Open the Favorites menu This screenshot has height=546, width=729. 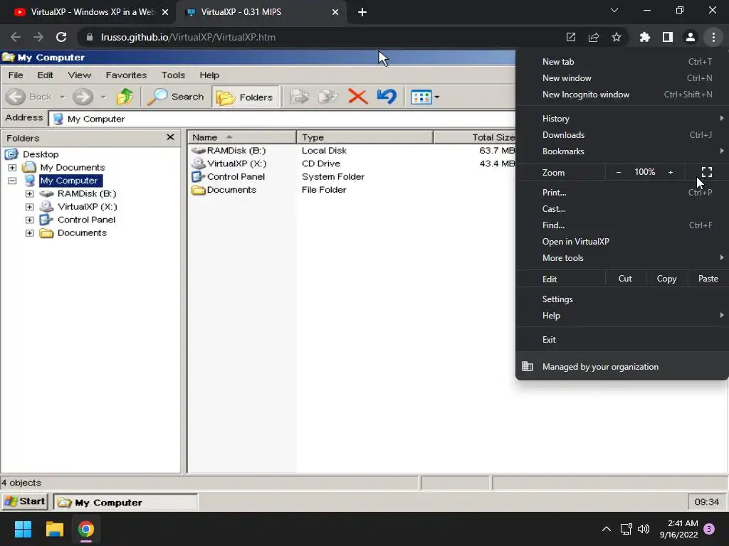(126, 75)
